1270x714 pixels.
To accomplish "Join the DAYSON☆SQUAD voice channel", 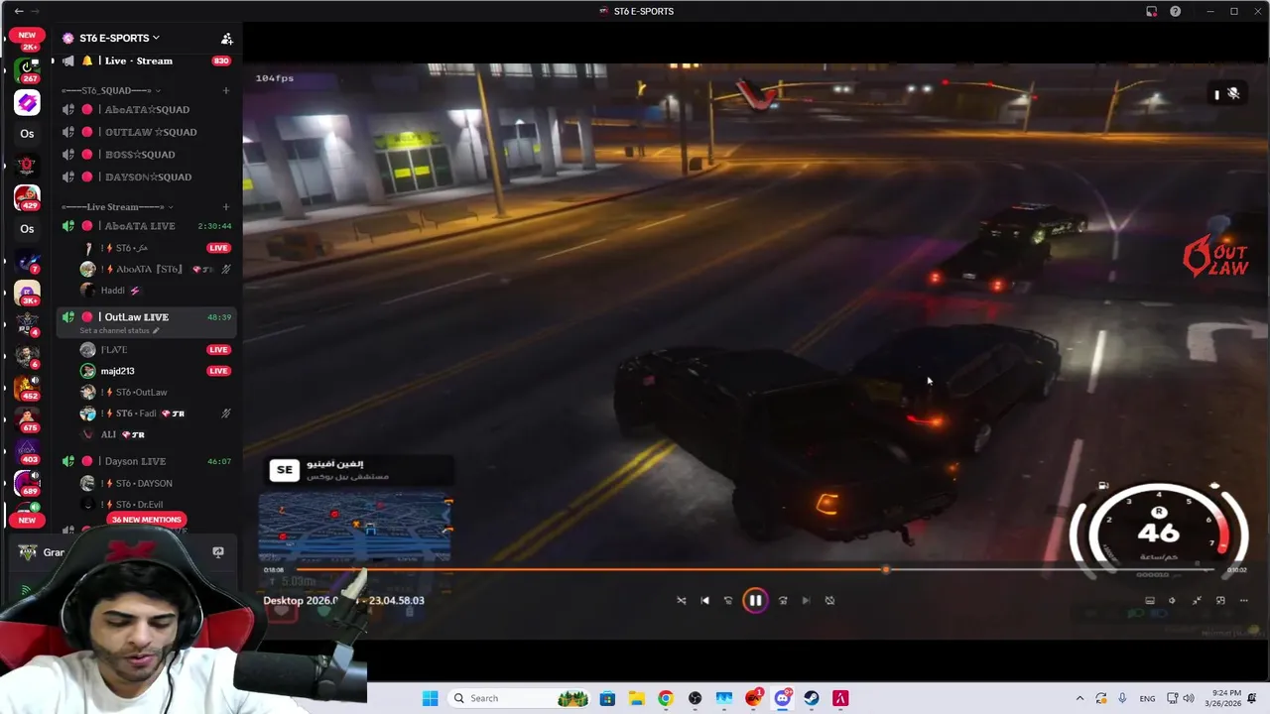I will point(145,177).
